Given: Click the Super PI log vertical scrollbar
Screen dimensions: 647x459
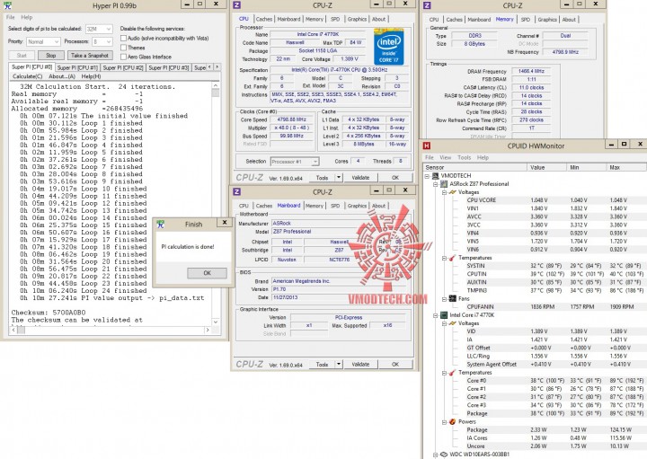Looking at the screenshot, I should (x=216, y=203).
